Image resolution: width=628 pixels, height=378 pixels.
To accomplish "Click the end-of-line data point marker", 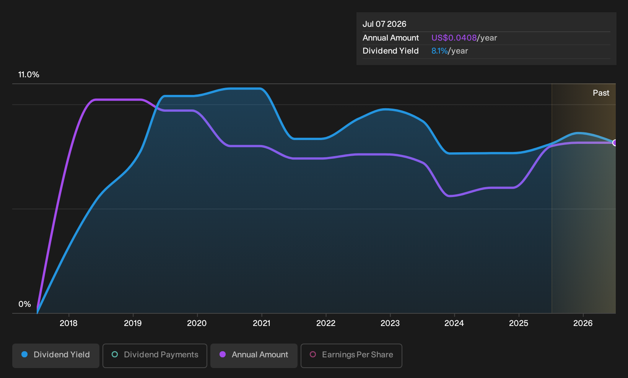I will 615,143.
